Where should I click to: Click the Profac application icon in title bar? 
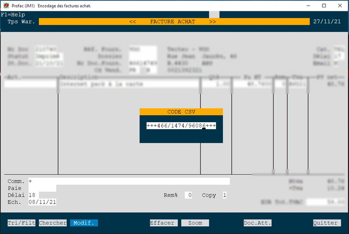(x=5, y=5)
